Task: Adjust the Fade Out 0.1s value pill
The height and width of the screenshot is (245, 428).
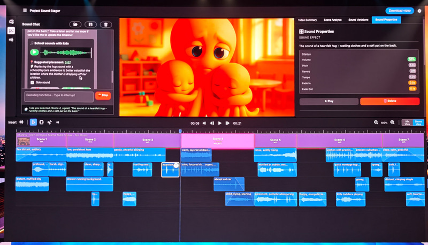Action: click(412, 89)
